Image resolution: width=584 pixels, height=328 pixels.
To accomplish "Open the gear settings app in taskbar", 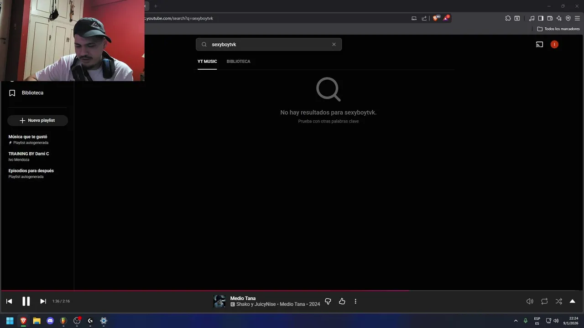I will [104, 321].
